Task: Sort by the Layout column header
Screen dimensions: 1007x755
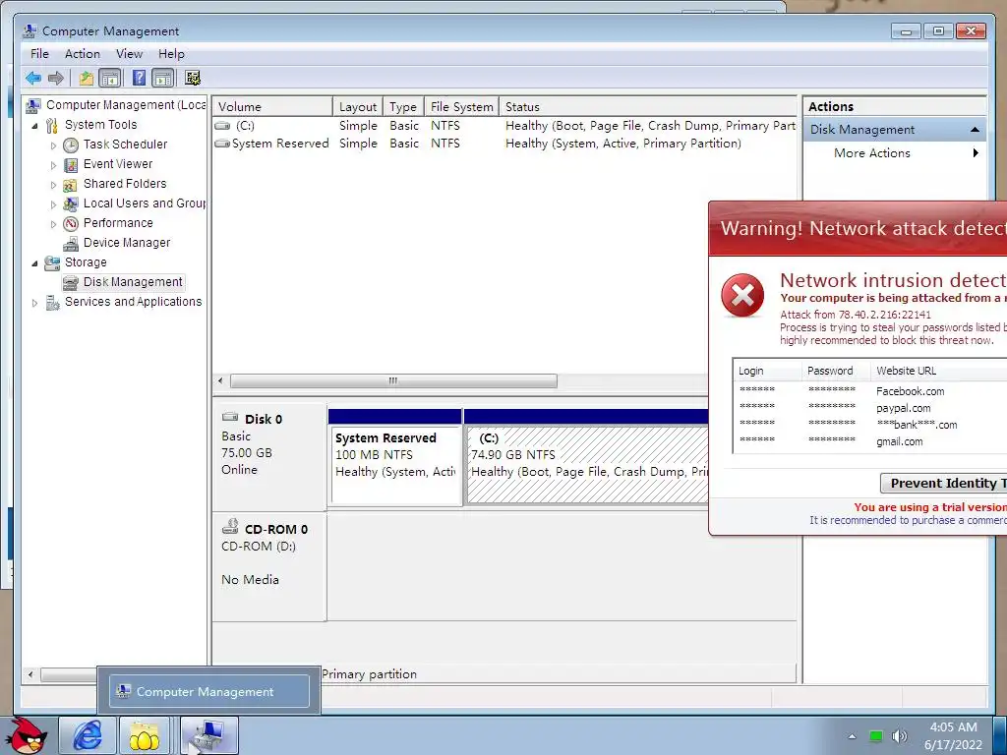Action: [x=358, y=106]
